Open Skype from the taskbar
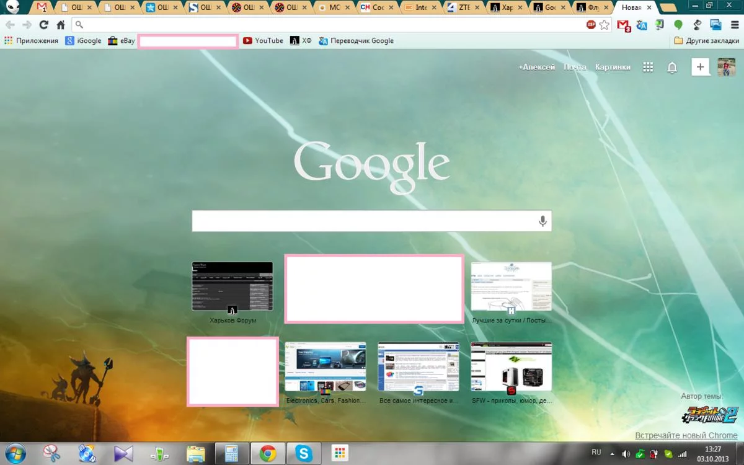The height and width of the screenshot is (465, 744). [304, 454]
